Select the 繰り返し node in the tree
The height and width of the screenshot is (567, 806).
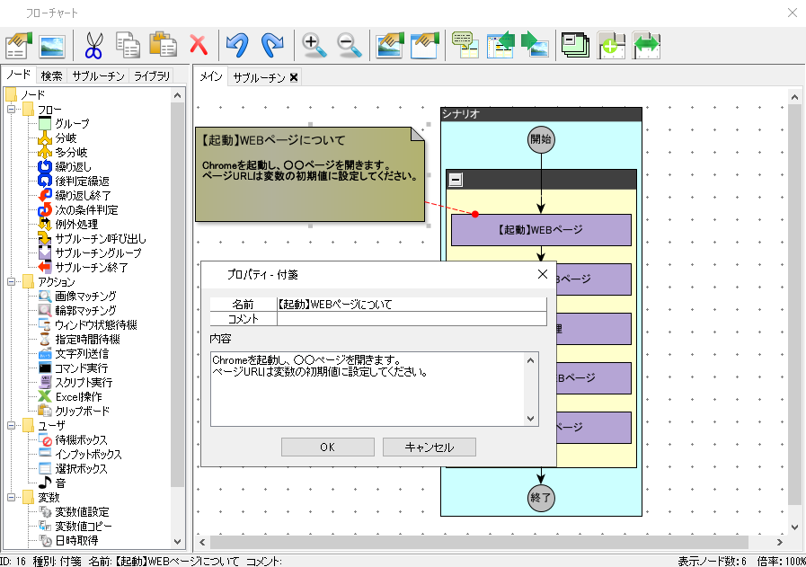[73, 167]
